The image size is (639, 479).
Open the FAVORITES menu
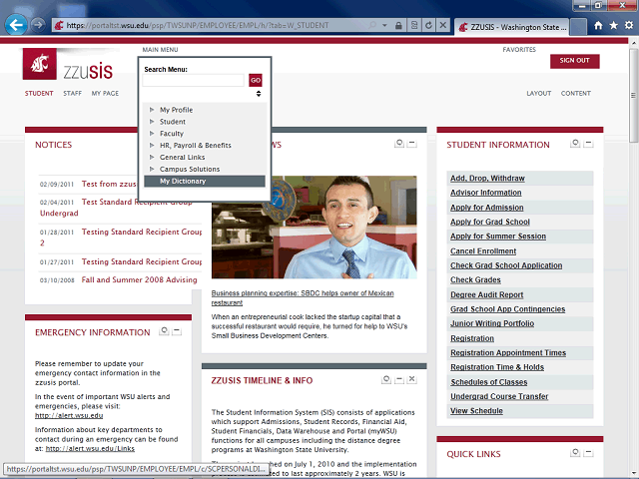click(519, 50)
